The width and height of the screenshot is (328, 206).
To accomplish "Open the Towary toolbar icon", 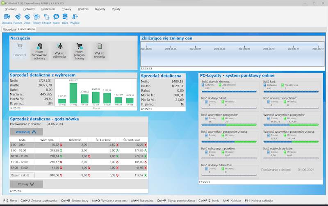I will 36,18.
